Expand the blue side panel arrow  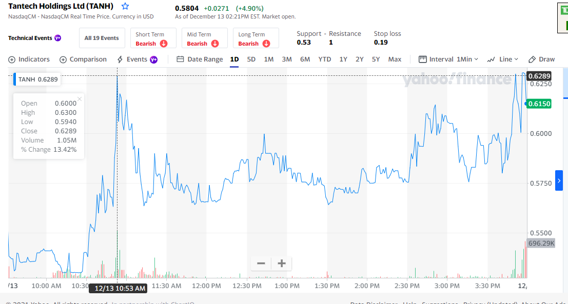click(559, 180)
